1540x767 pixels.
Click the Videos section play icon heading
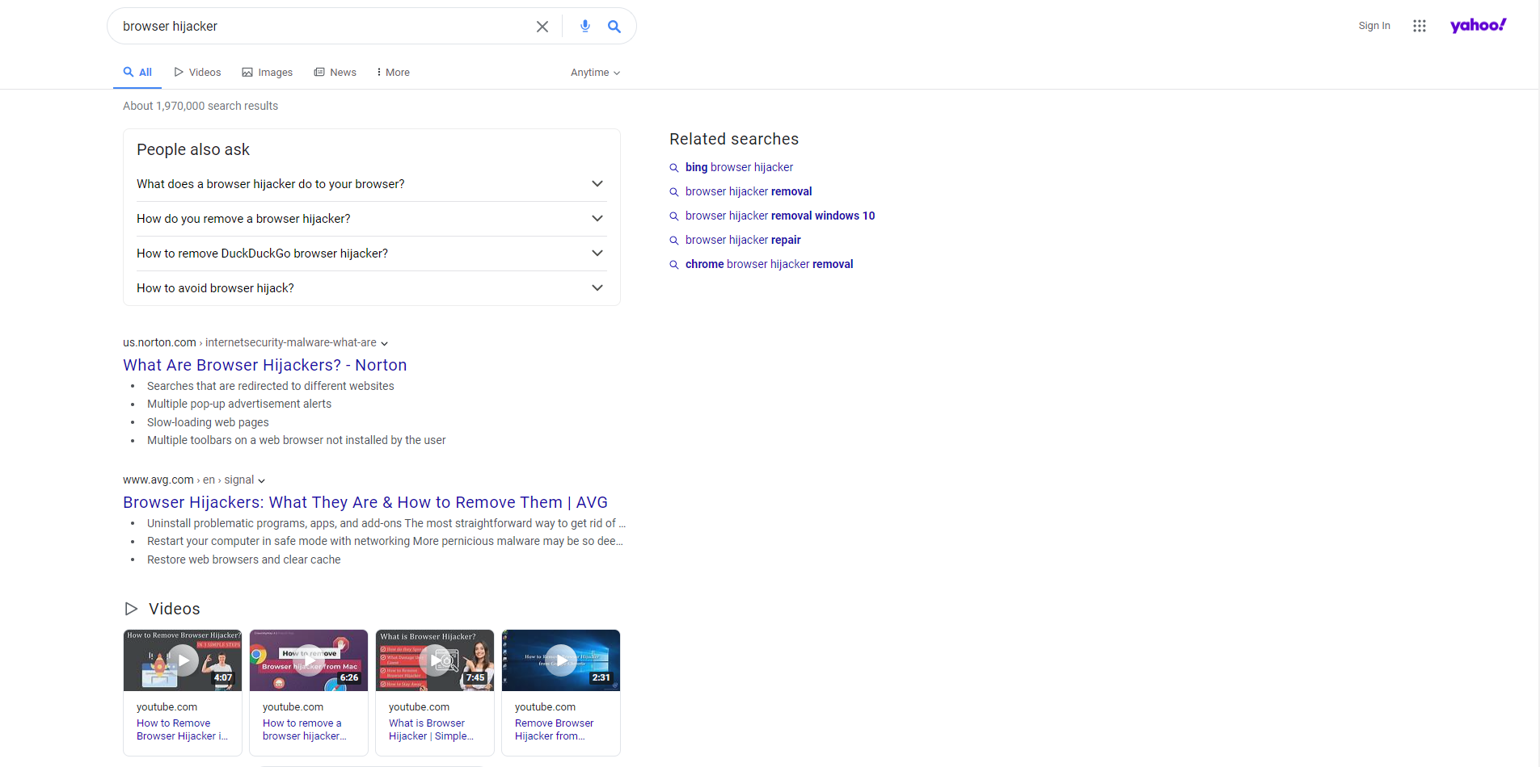pos(131,609)
